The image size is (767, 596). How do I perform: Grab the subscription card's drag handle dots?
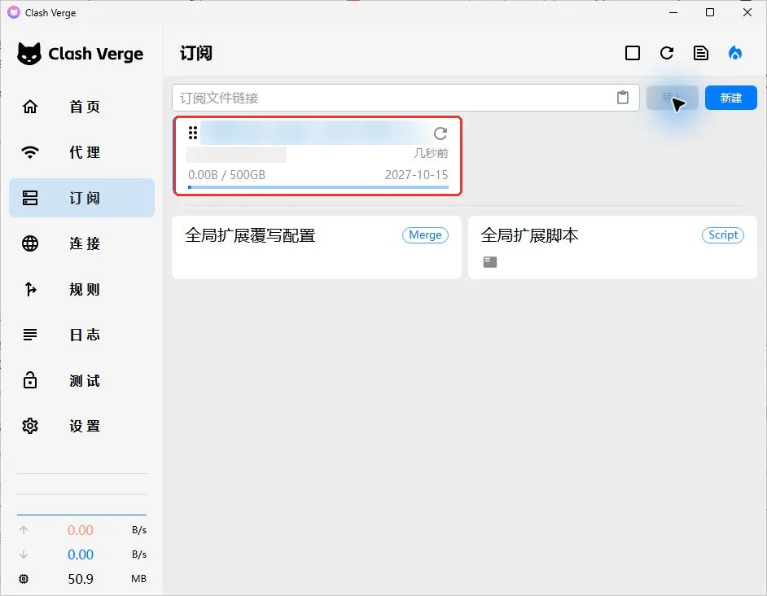(x=193, y=133)
